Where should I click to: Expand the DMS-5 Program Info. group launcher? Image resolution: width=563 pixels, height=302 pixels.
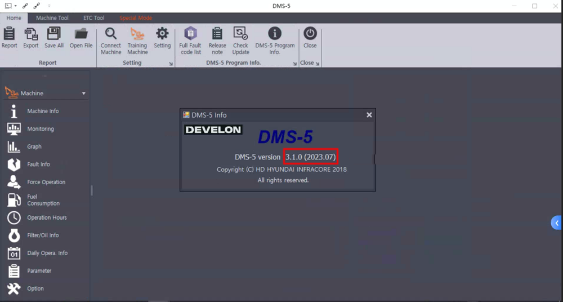pos(295,64)
